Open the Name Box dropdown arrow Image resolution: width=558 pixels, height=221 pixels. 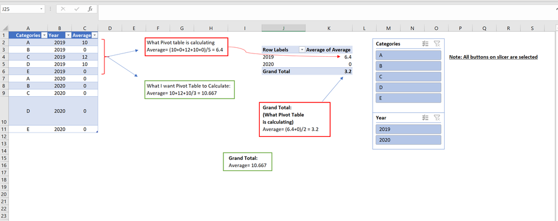click(42, 9)
